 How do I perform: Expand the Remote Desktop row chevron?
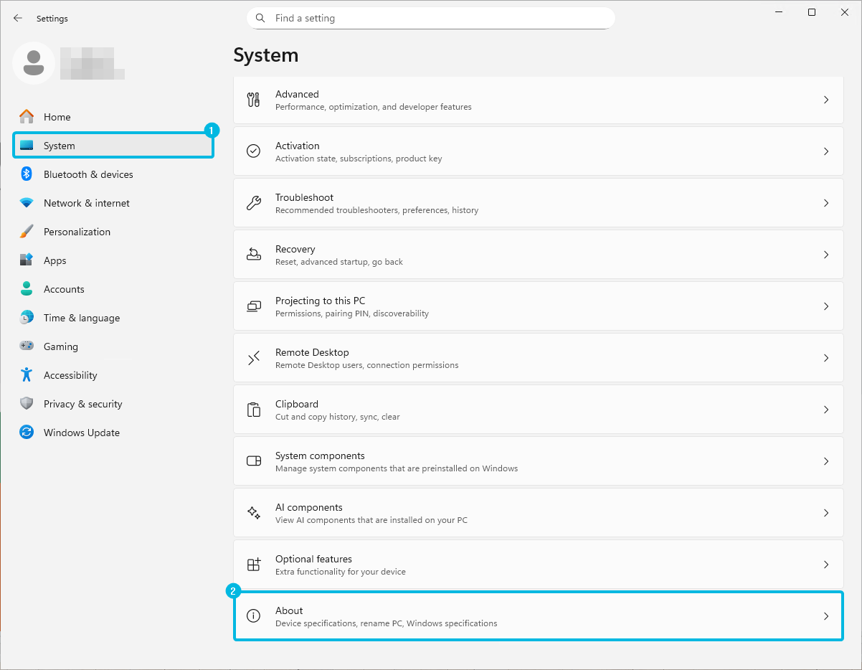tap(826, 358)
